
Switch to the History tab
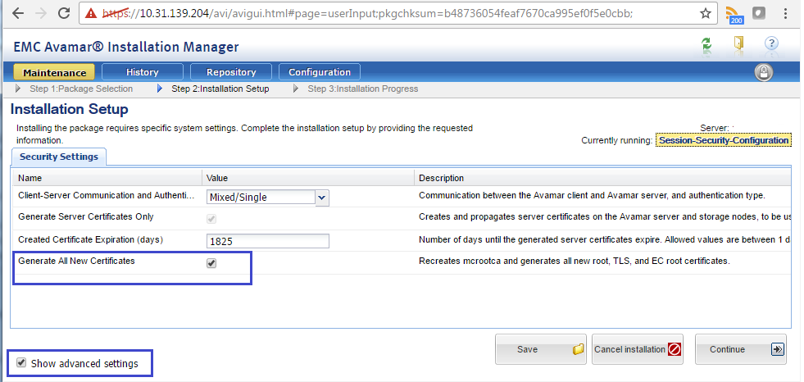143,72
